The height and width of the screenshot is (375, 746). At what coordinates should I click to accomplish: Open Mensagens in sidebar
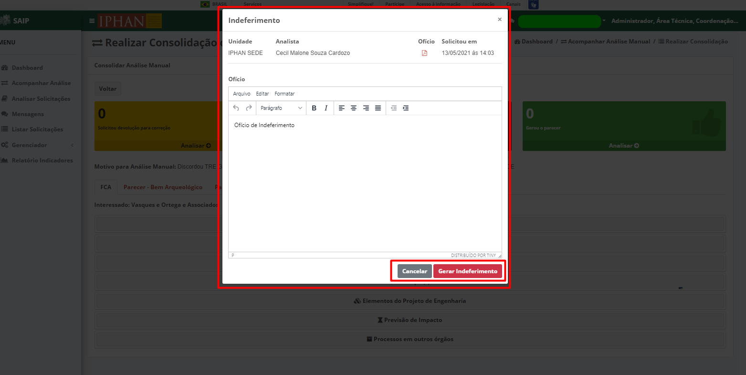pyautogui.click(x=28, y=114)
